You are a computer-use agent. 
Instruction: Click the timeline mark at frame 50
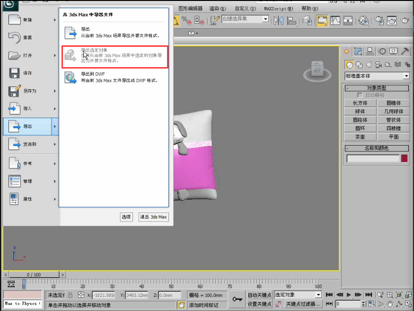171,286
